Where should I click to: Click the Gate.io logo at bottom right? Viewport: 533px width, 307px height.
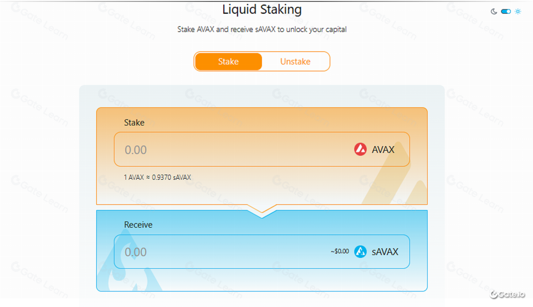(x=508, y=294)
